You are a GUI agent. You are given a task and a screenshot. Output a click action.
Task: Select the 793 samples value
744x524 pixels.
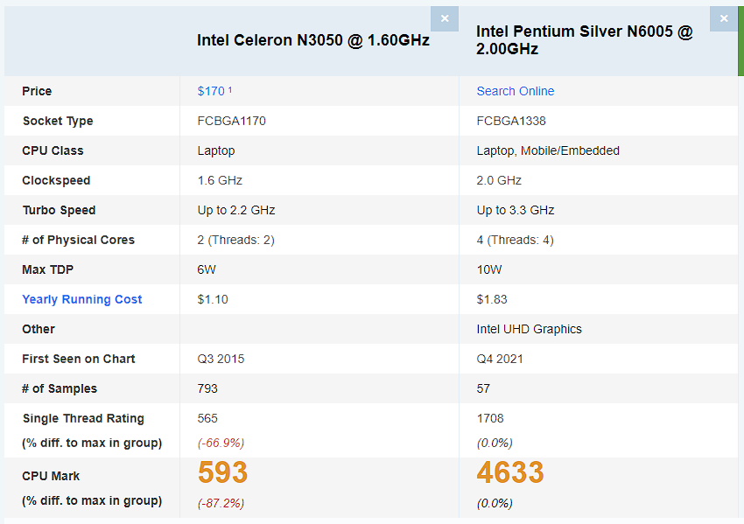point(207,389)
